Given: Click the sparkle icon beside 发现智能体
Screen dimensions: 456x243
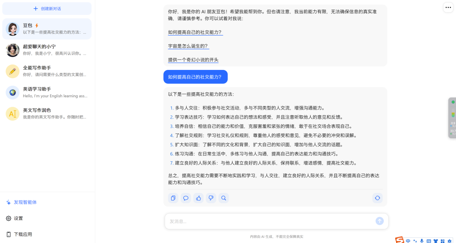Looking at the screenshot, I should [x=9, y=202].
